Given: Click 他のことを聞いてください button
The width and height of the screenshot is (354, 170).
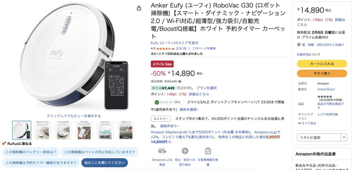Looking at the screenshot, I should (x=104, y=162).
